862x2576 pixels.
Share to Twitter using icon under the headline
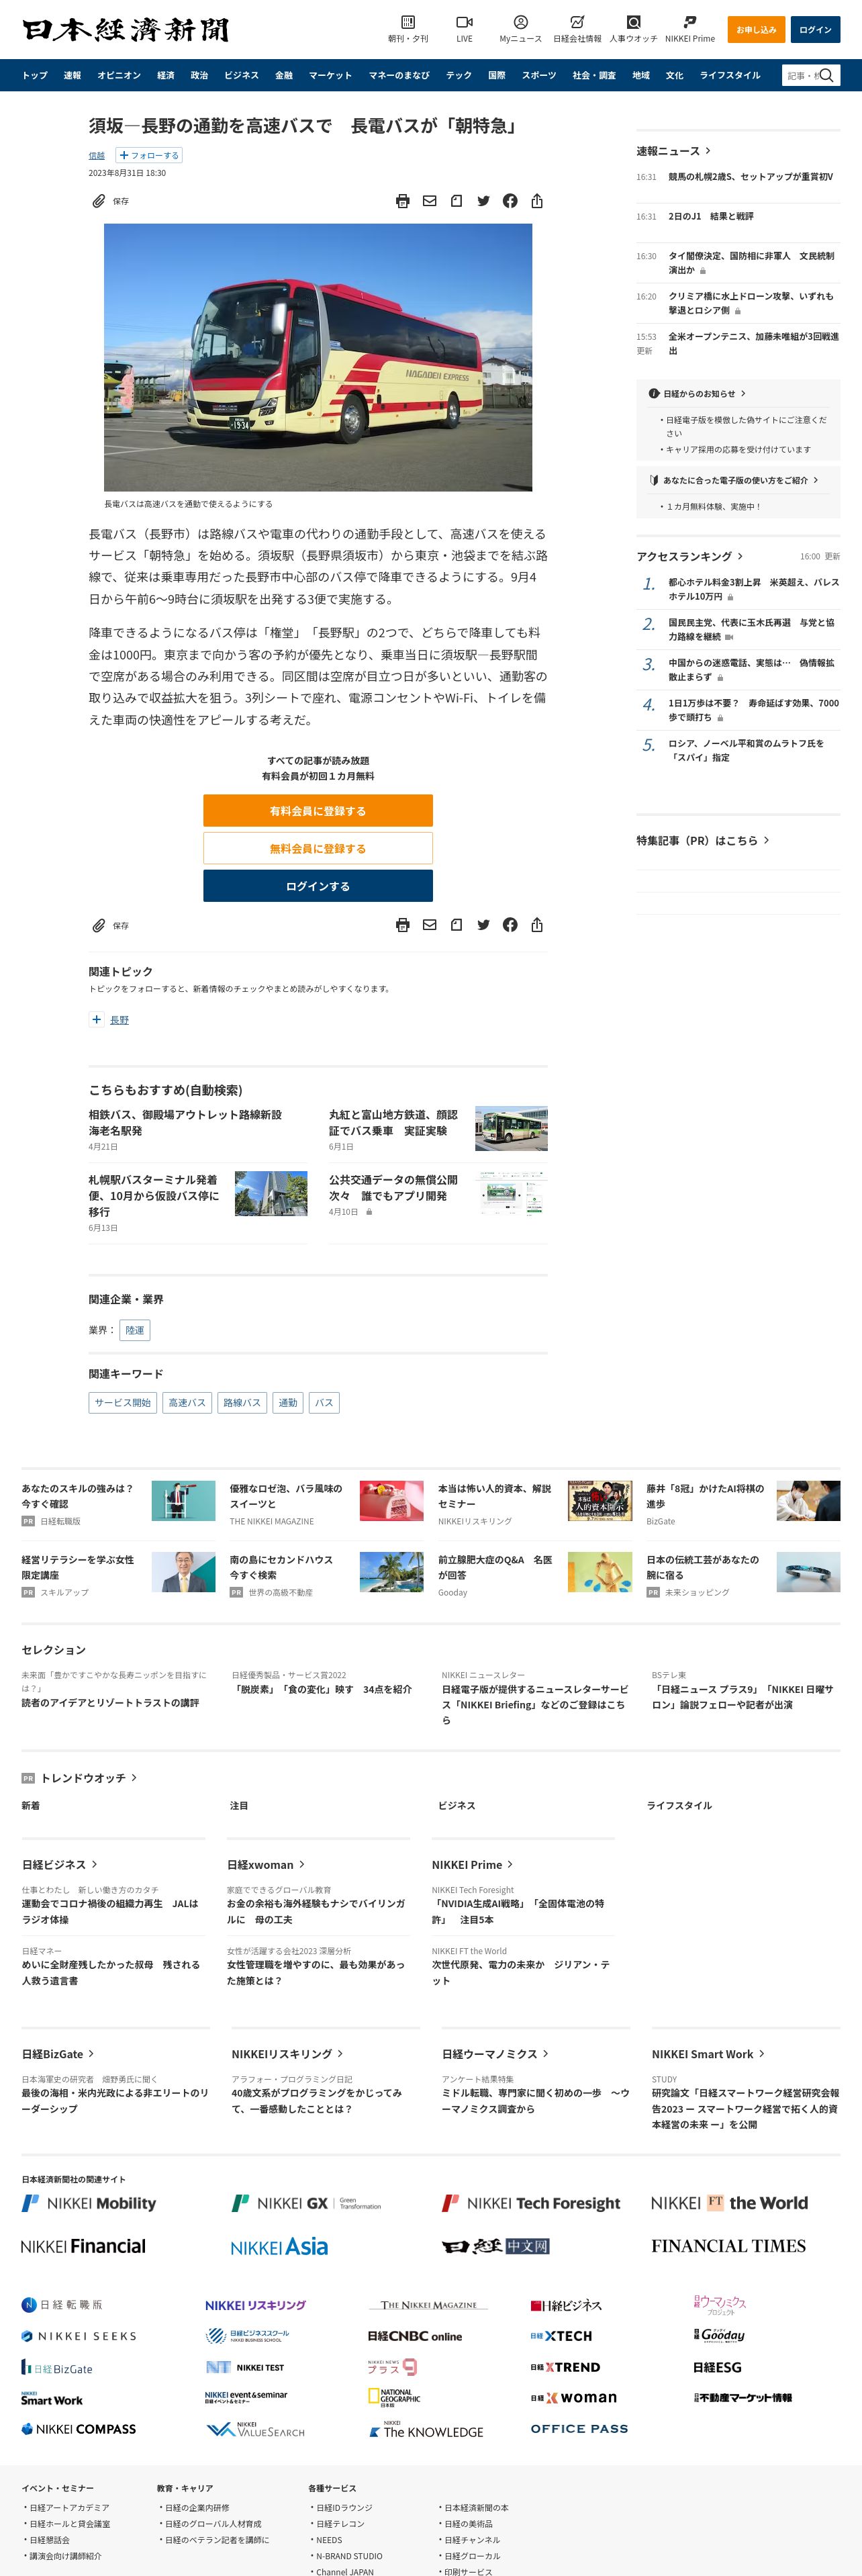tap(483, 201)
